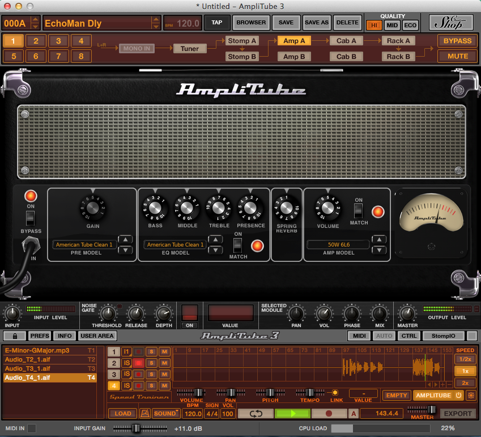Toggle the LINK button in Speed Trainer
The height and width of the screenshot is (437, 481).
pyautogui.click(x=335, y=392)
